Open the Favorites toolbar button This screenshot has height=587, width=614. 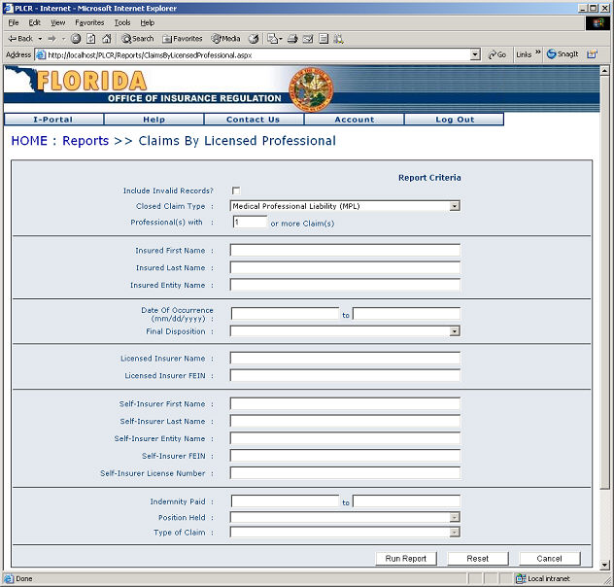tap(182, 39)
